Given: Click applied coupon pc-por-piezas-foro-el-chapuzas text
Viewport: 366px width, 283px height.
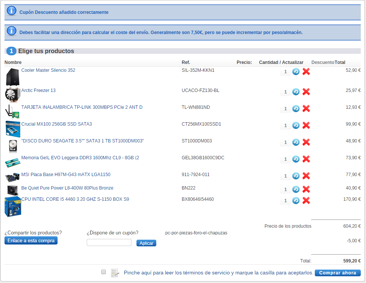Looking at the screenshot, I should [x=196, y=233].
